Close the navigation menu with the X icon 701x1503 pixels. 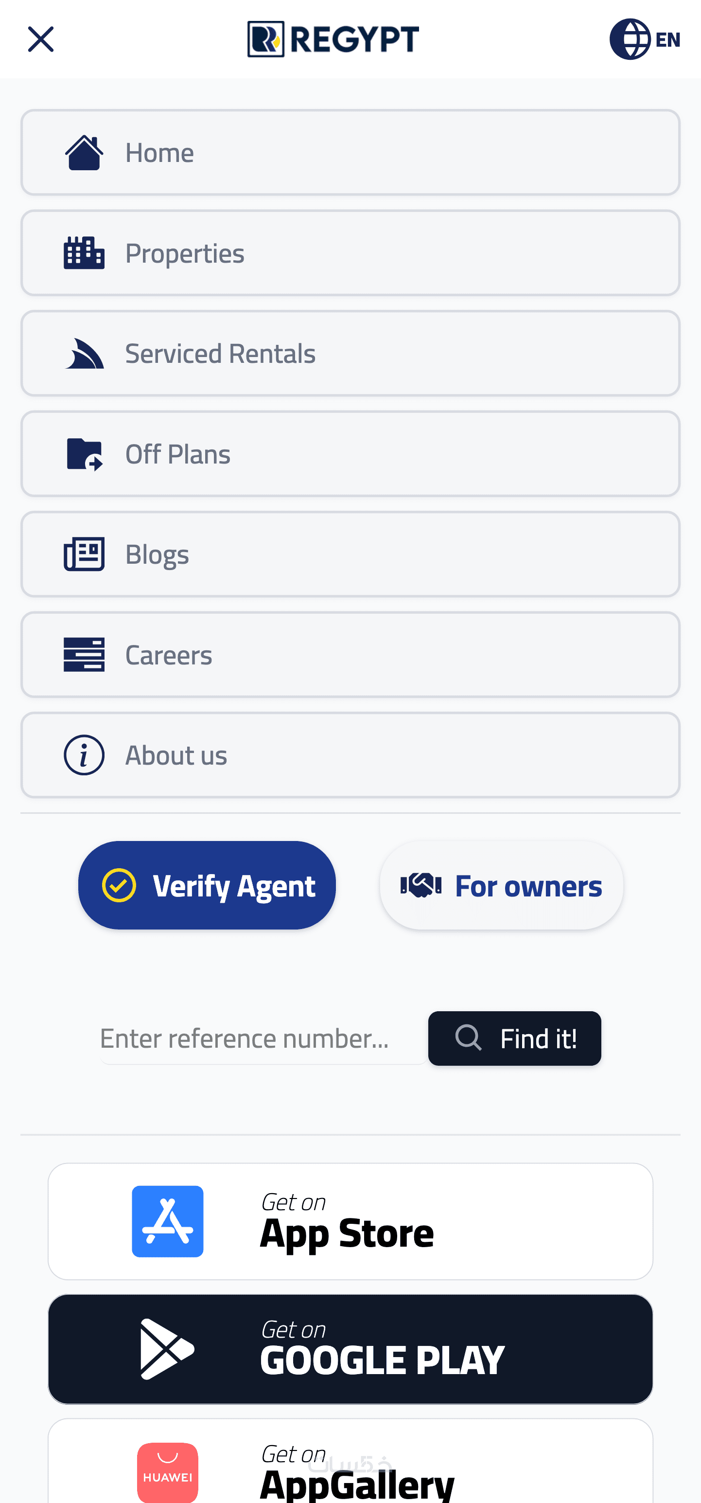tap(41, 39)
